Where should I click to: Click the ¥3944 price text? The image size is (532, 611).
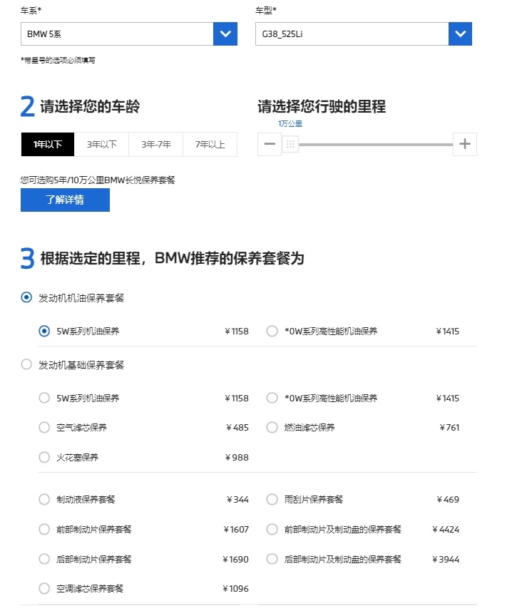446,559
